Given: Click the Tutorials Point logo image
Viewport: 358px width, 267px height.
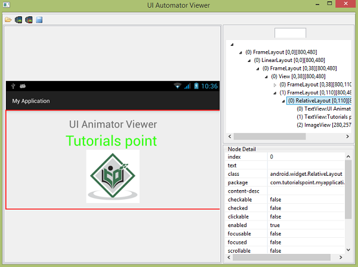Looking at the screenshot, I should coord(113,176).
